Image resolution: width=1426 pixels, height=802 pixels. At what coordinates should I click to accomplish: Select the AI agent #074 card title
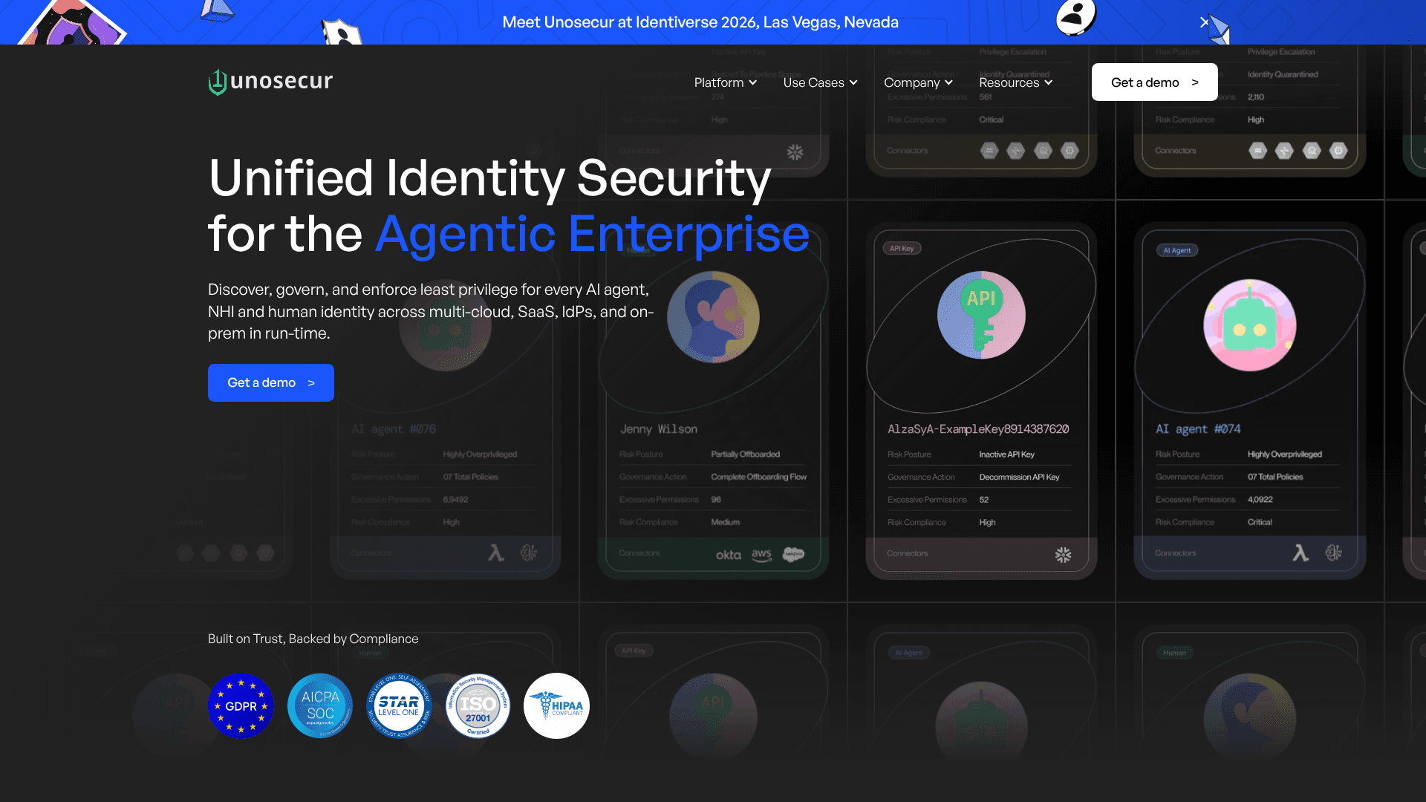tap(1197, 429)
